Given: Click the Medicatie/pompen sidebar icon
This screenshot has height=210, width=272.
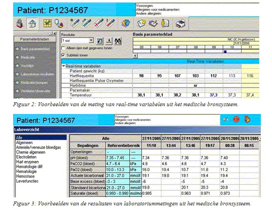Looking at the screenshot, I should pyautogui.click(x=17, y=83).
